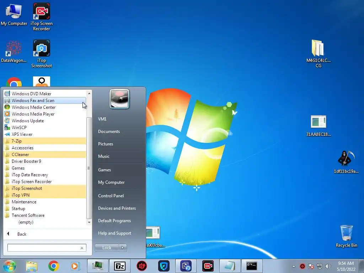Open Music from Start menu
Image resolution: width=364 pixels, height=273 pixels.
coord(119,156)
